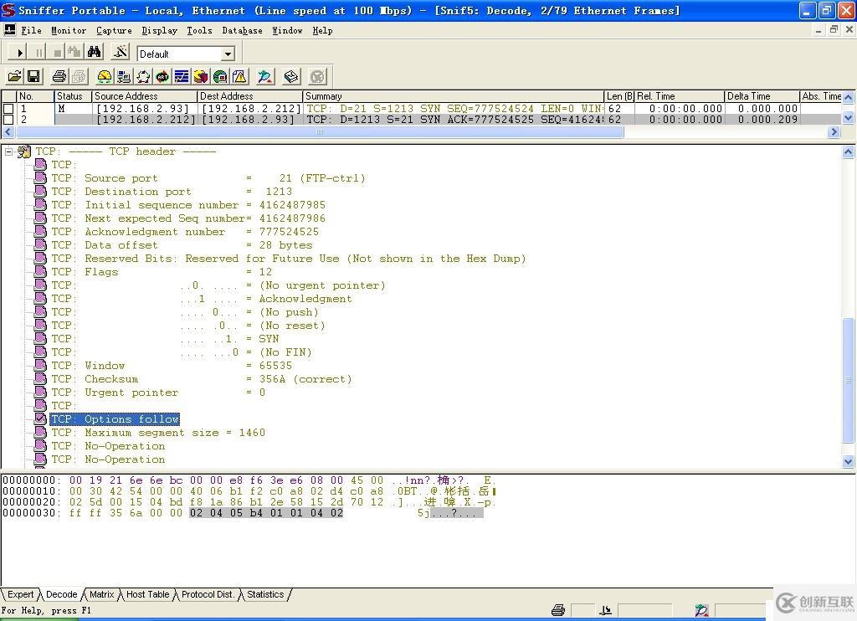Click the save floppy disk icon

33,76
